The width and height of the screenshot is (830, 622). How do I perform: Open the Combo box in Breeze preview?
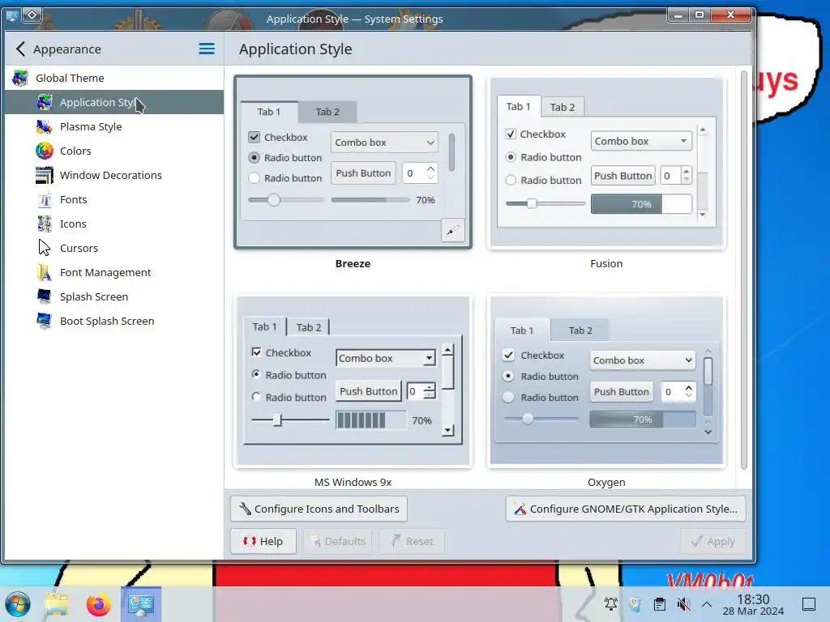[384, 143]
